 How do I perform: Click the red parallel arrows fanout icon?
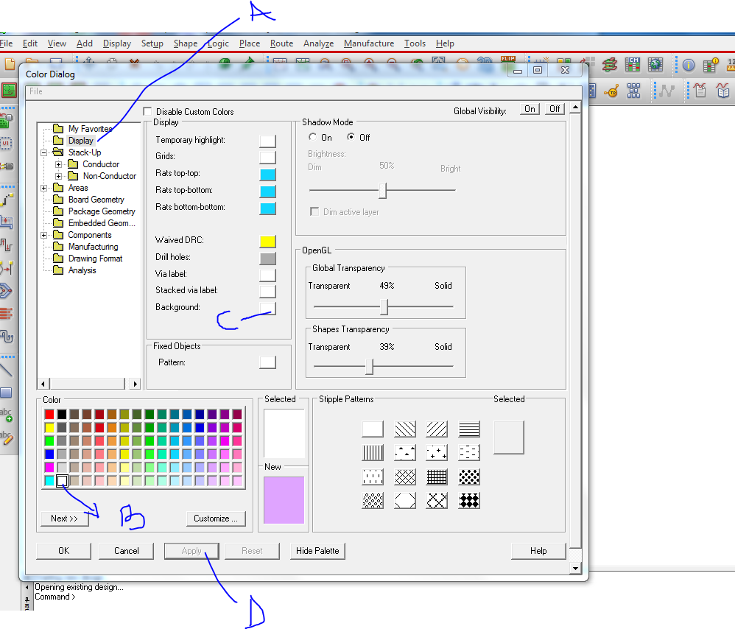[7, 313]
